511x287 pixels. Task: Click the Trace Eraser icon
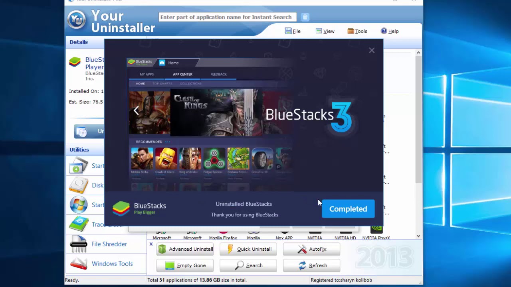pos(79,224)
